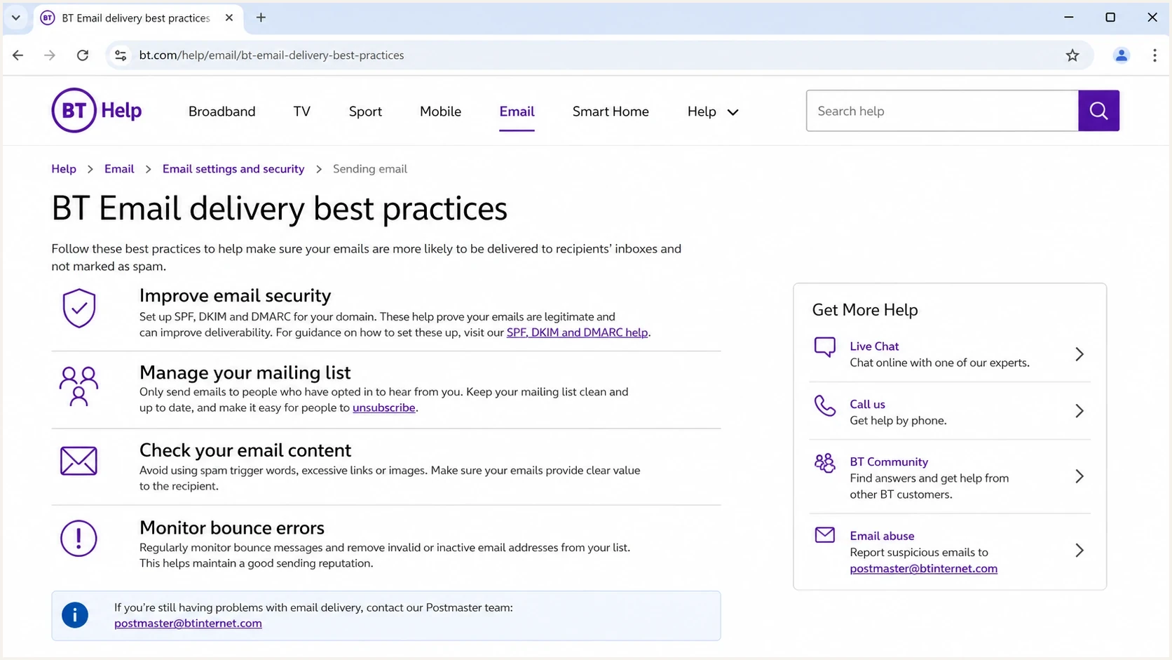Image resolution: width=1172 pixels, height=660 pixels.
Task: Click the page title BT Email delivery best practices
Action: (x=279, y=208)
